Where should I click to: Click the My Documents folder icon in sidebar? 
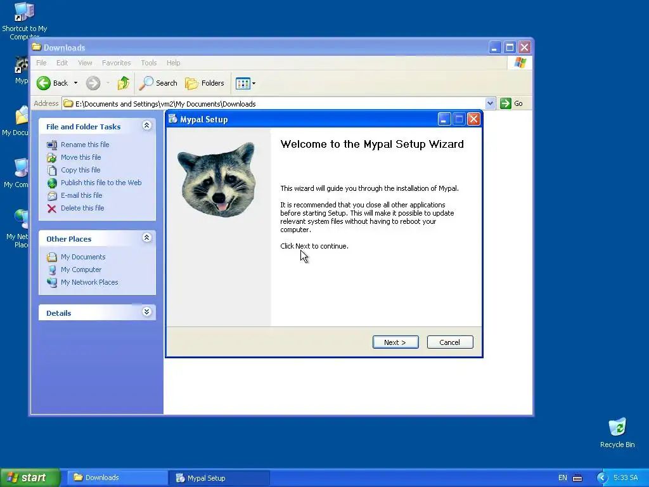(52, 257)
